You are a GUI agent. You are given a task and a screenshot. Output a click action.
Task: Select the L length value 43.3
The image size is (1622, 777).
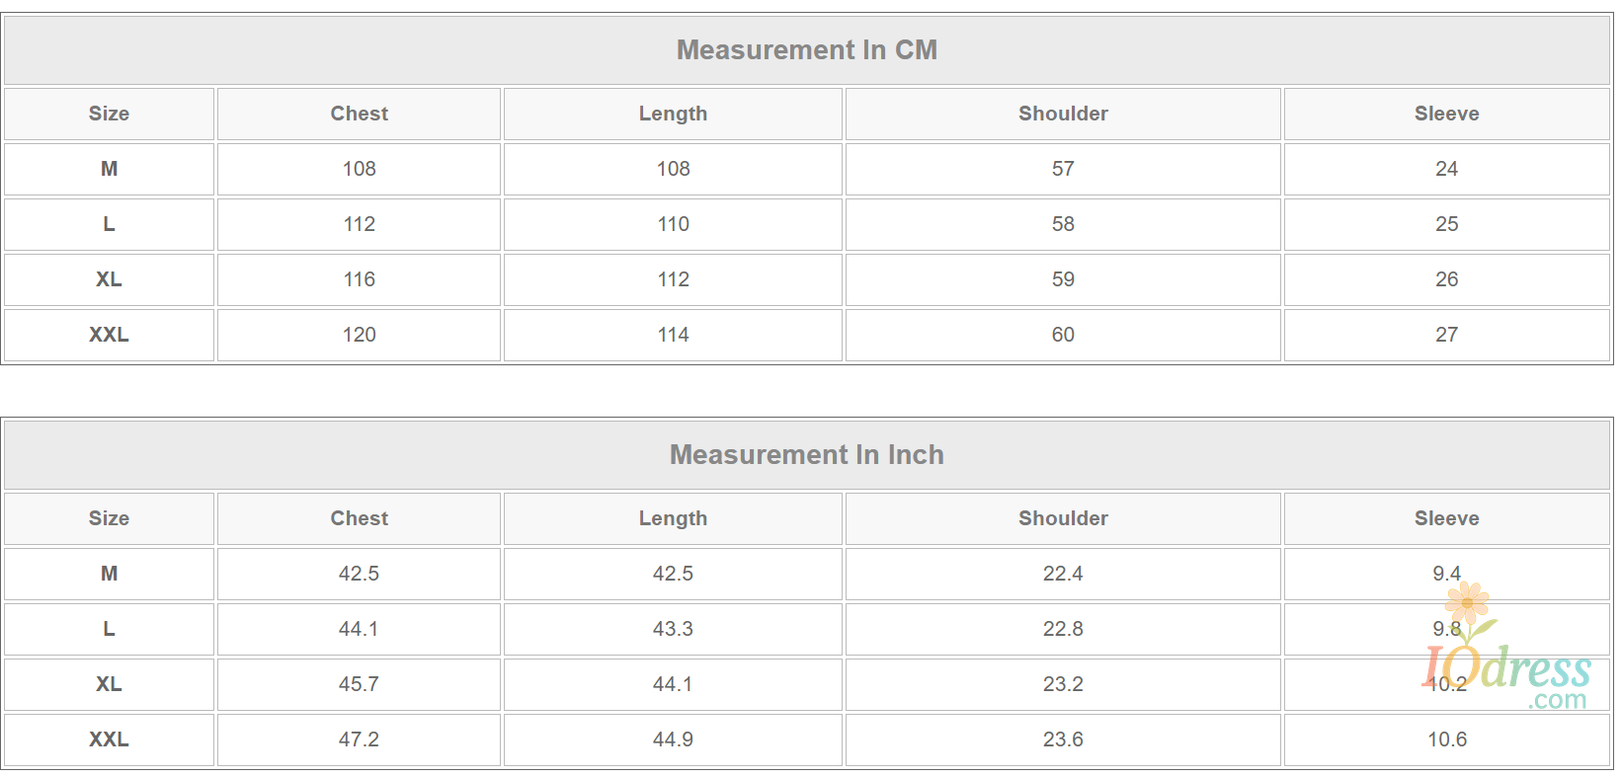pos(673,629)
